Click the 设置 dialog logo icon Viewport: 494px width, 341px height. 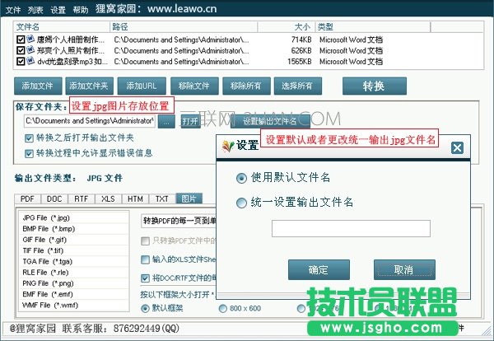click(228, 147)
